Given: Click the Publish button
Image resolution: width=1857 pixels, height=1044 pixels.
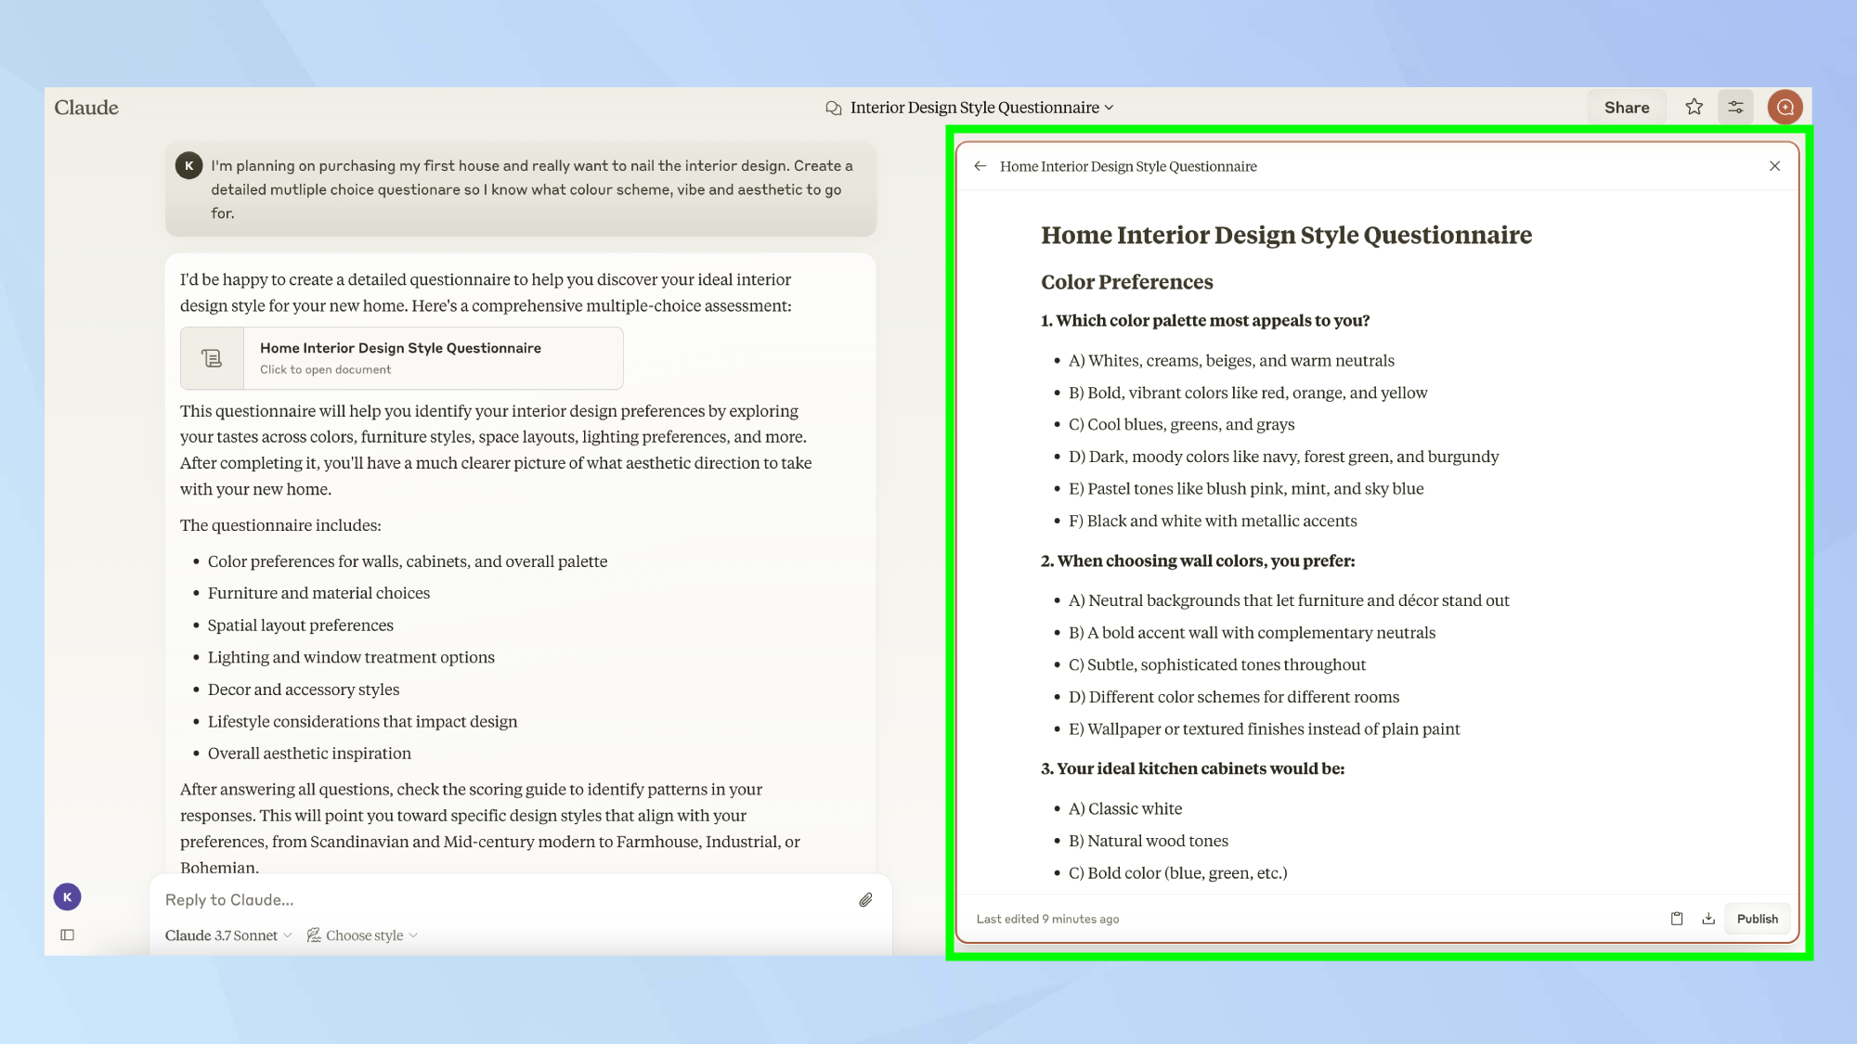Looking at the screenshot, I should click(x=1757, y=919).
